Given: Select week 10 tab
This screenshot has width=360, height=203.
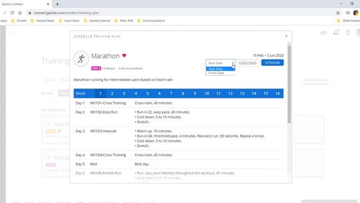Looking at the screenshot, I should pos(206,94).
